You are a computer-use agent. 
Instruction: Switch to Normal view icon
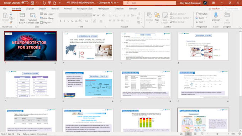tap(181, 134)
